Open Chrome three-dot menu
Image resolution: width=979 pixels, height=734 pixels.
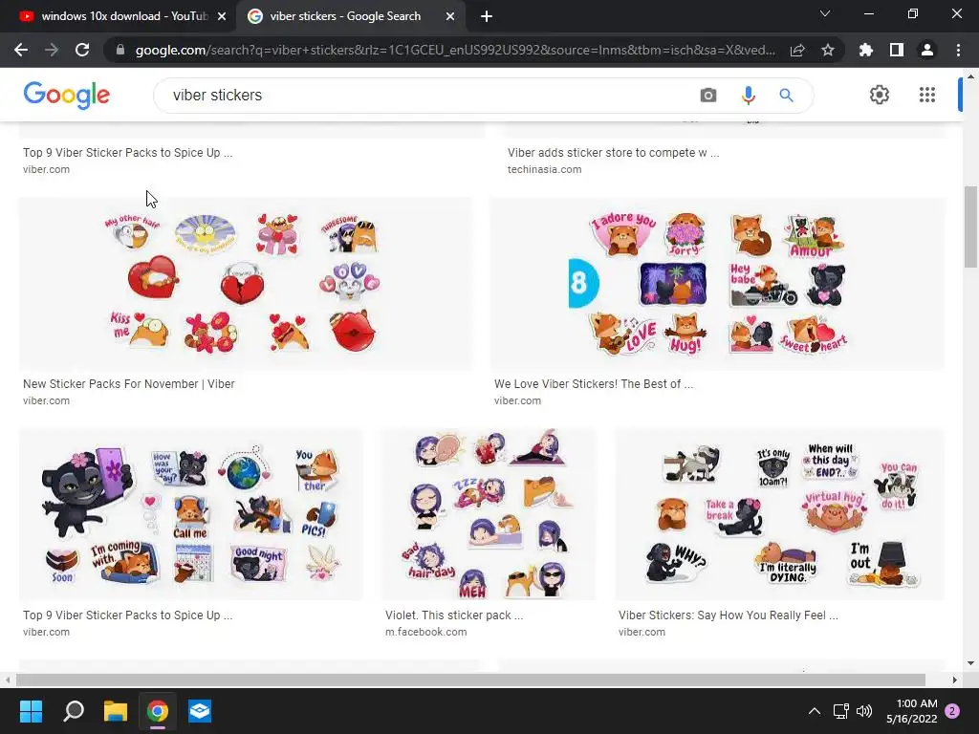pos(958,50)
